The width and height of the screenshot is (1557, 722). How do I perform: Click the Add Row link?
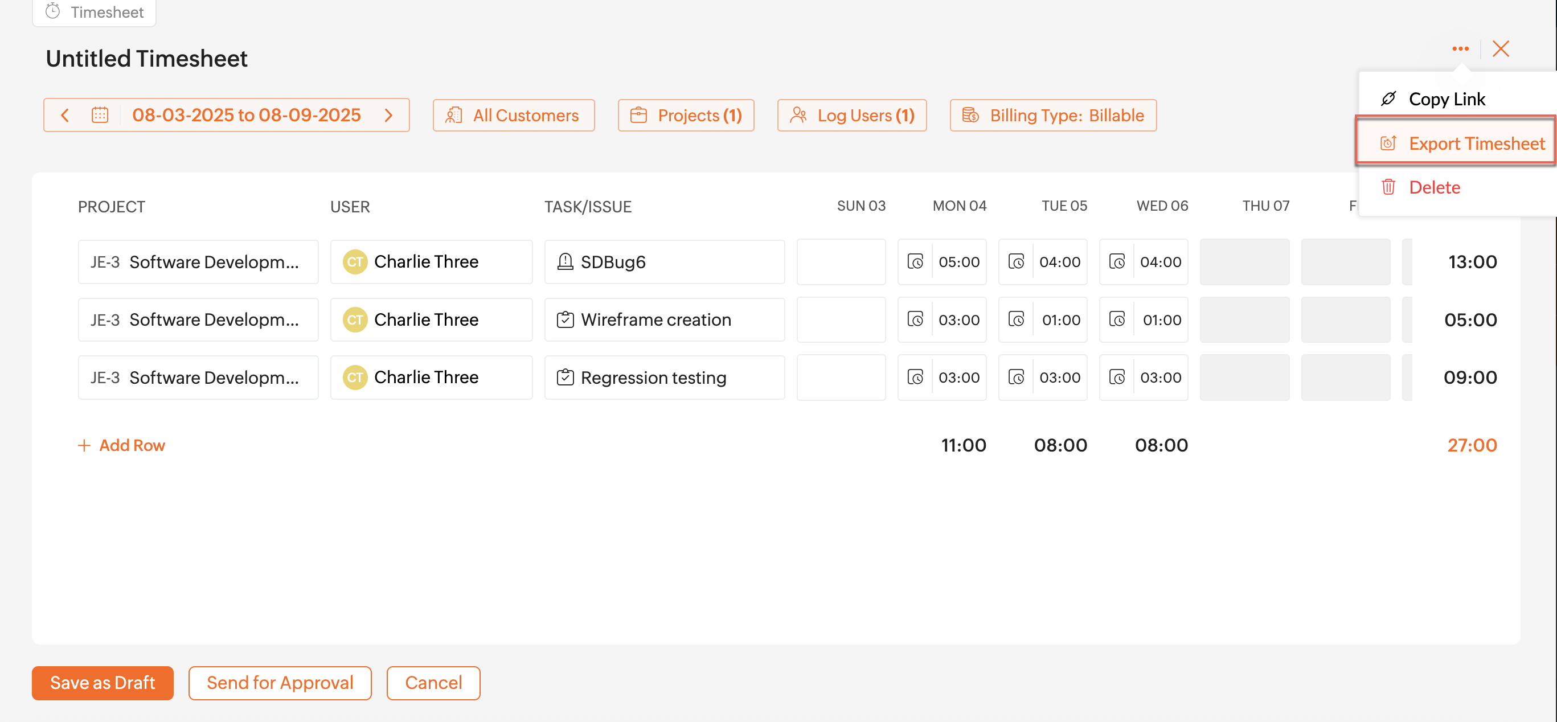coord(121,445)
